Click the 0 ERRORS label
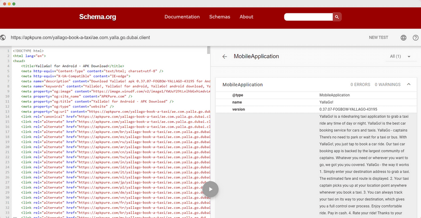 coord(360,85)
